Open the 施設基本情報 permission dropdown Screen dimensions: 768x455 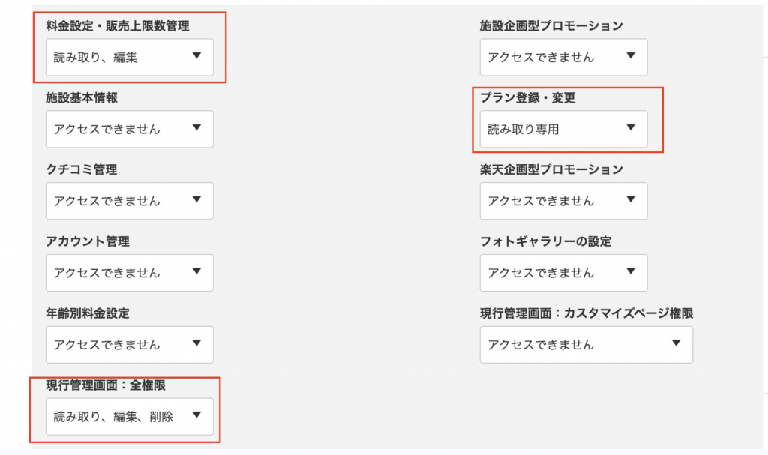pos(129,129)
